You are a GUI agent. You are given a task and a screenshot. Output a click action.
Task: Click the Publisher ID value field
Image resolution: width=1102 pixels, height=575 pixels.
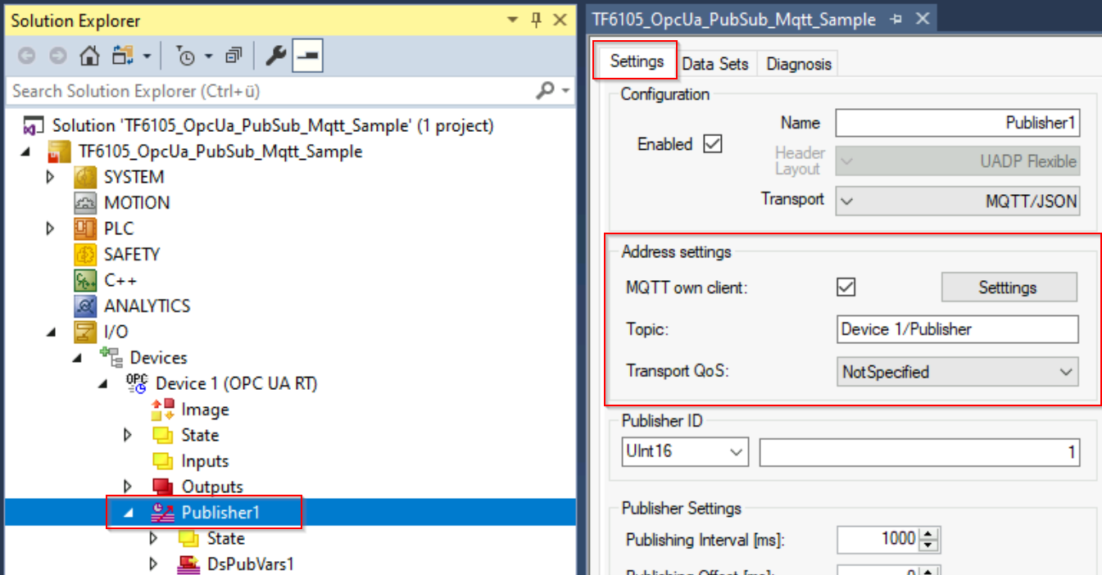tap(919, 452)
